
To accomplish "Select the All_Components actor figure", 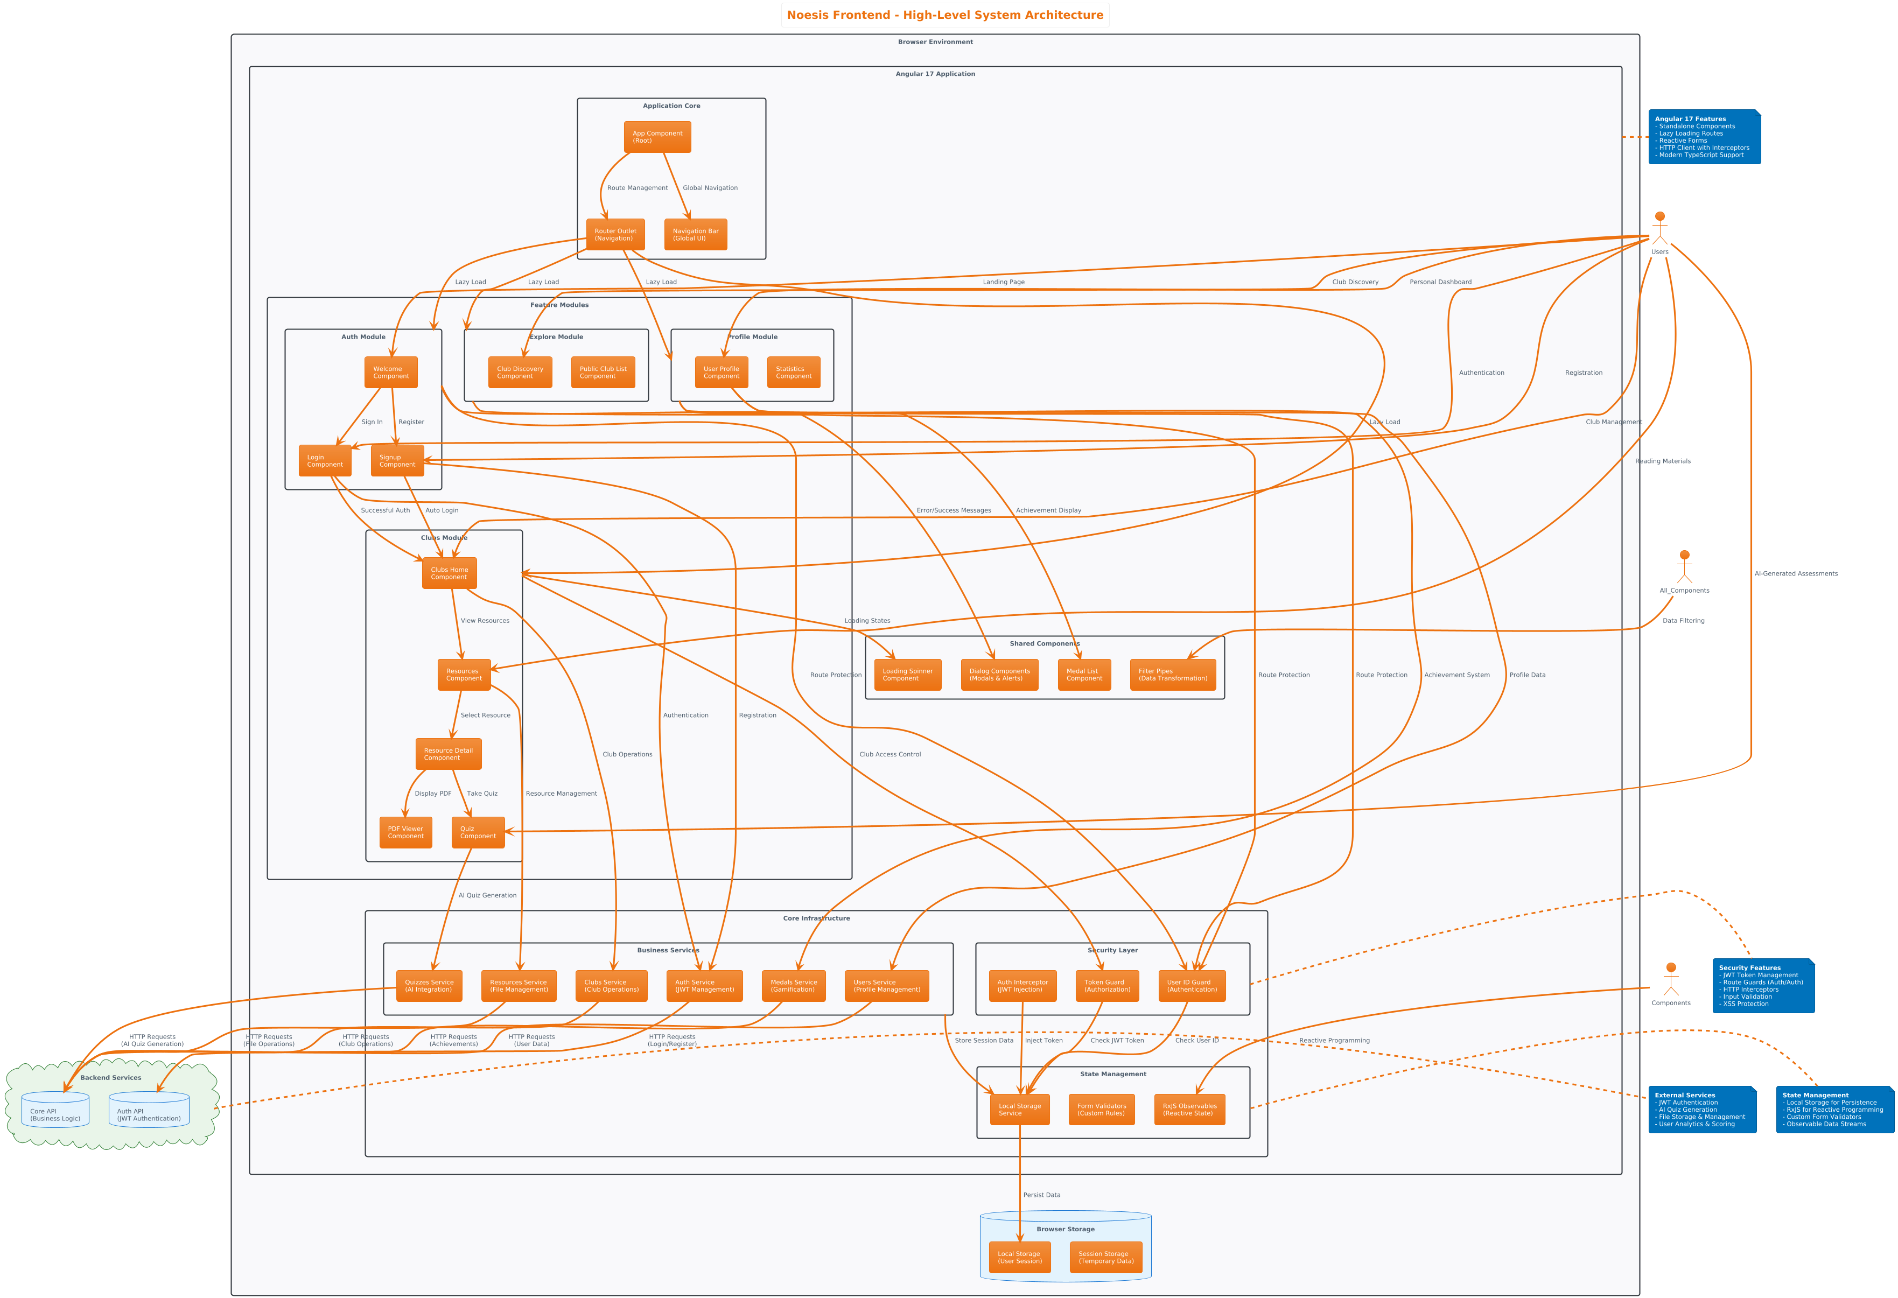I will coord(1684,566).
